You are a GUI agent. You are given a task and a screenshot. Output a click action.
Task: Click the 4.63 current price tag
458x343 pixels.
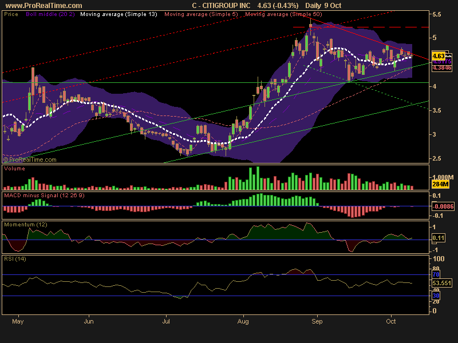438,56
